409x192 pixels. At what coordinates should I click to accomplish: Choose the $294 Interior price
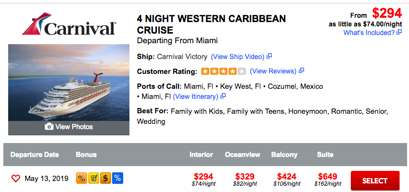[x=203, y=177]
